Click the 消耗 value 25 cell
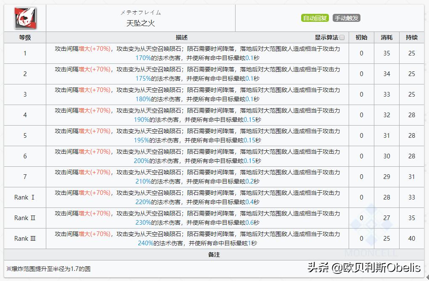429x281 pixels. click(386, 238)
